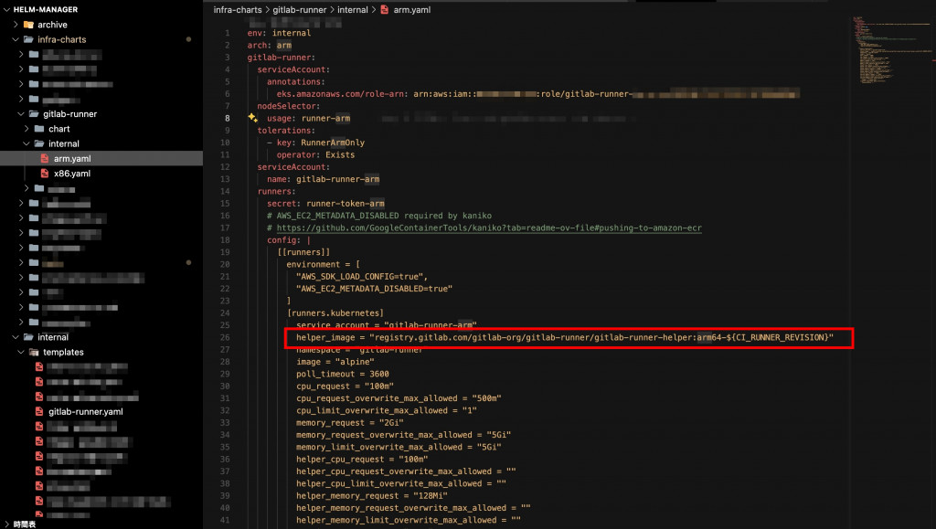
Task: Open arm.yaml in the file tree
Action: 72,159
